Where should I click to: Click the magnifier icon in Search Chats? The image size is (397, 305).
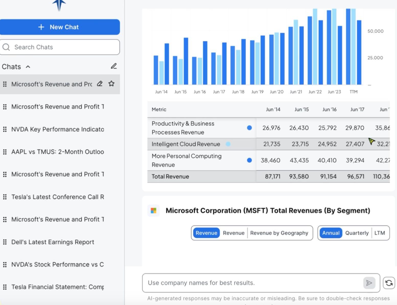click(6, 47)
